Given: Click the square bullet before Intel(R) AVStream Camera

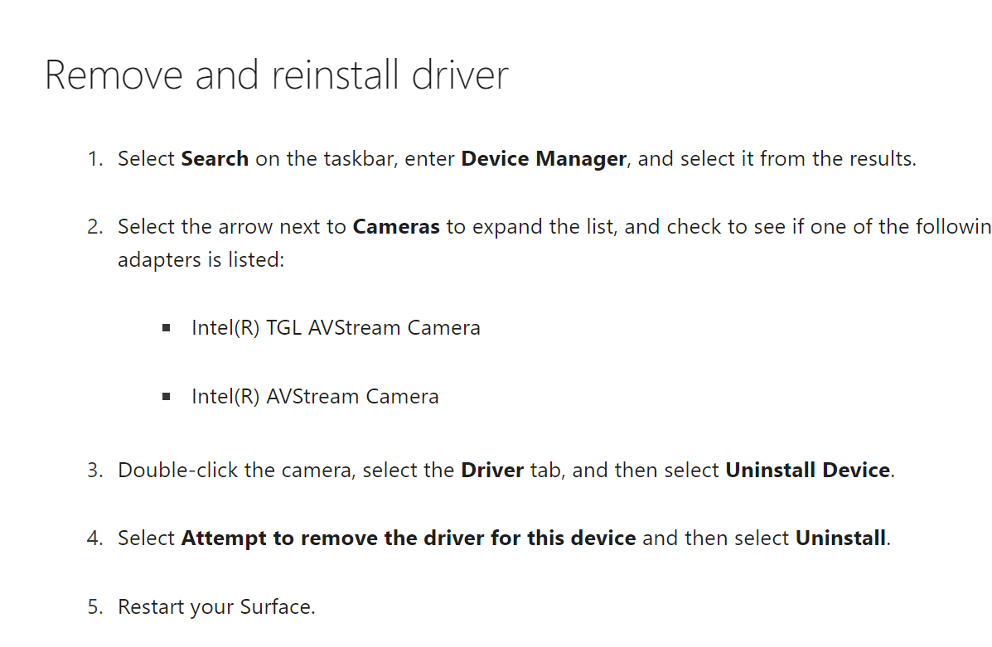Looking at the screenshot, I should click(x=167, y=397).
